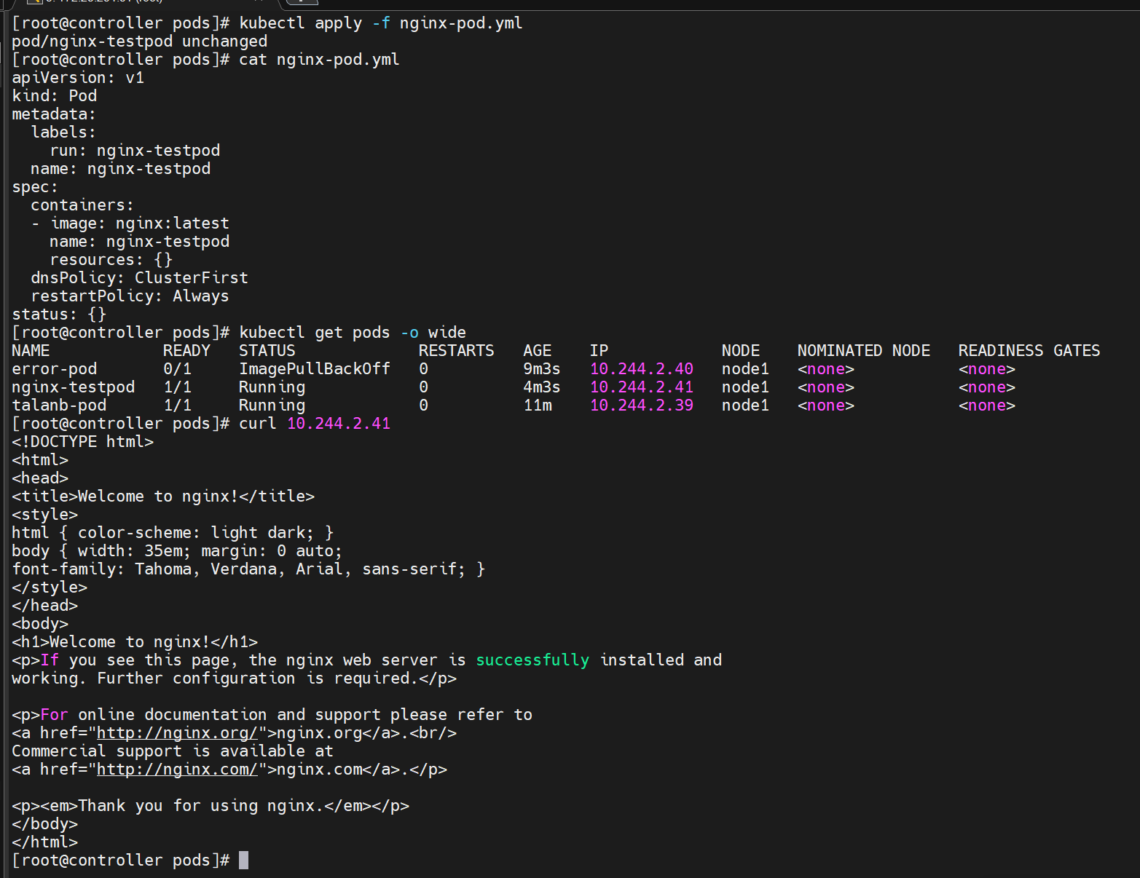
Task: Click the 'status: {}' line
Action: coord(59,315)
